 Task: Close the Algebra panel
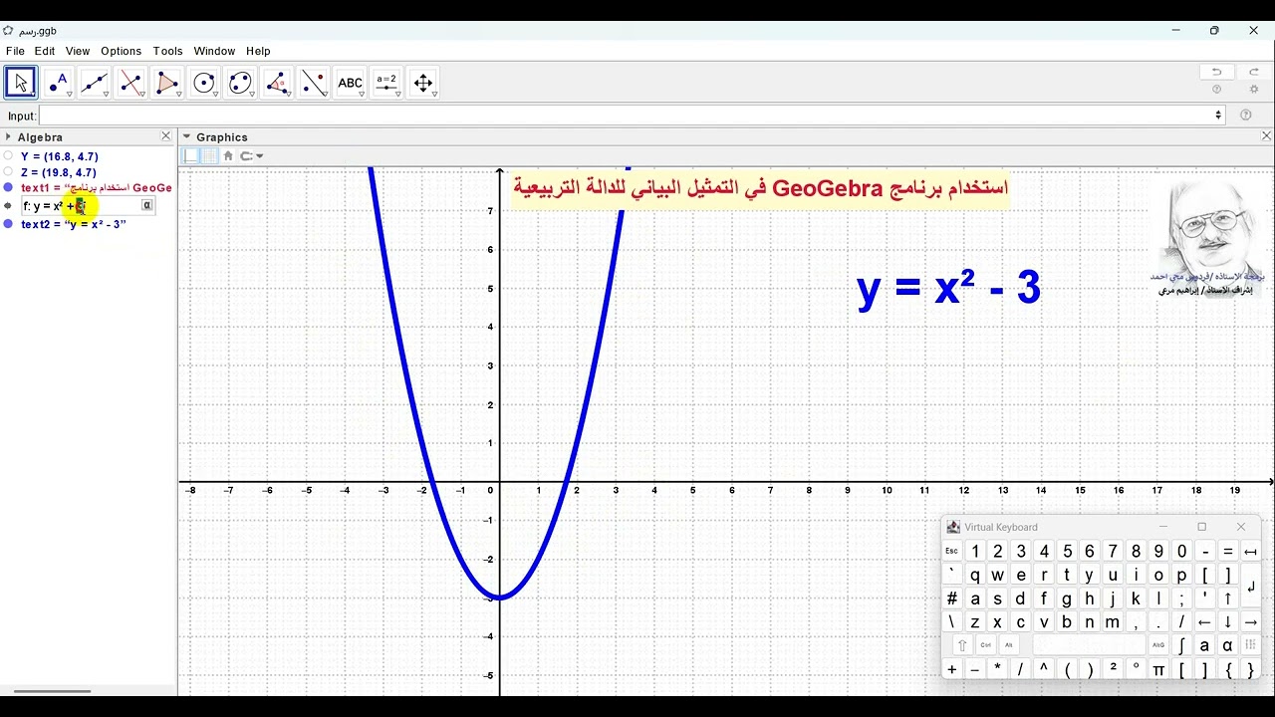coord(166,136)
